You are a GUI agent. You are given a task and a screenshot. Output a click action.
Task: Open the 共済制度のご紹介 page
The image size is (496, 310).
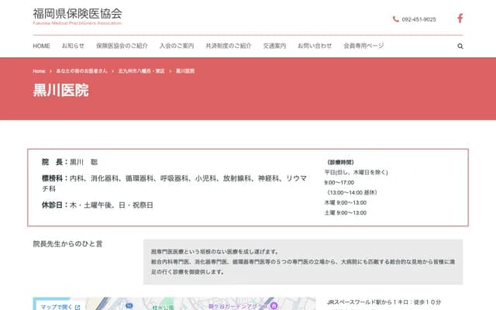click(229, 46)
